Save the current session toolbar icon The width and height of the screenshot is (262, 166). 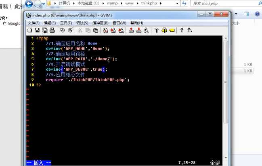(x=139, y=30)
